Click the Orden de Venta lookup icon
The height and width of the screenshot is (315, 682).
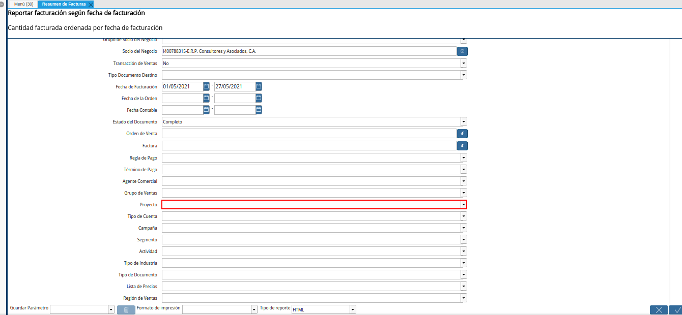point(462,134)
